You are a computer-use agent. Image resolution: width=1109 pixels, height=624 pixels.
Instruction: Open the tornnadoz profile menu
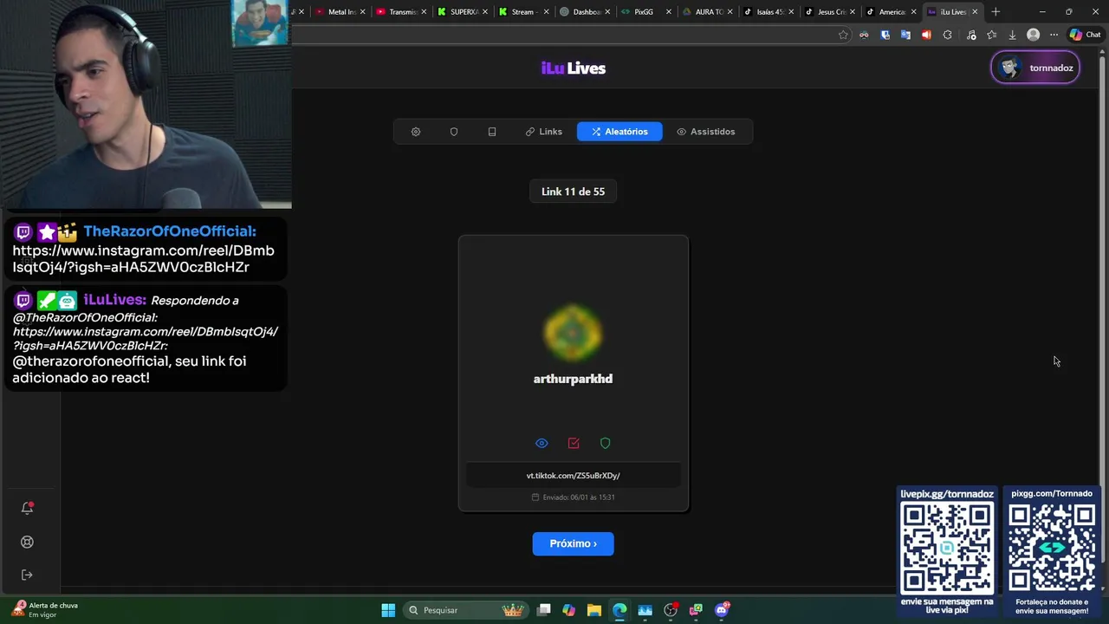(x=1035, y=68)
